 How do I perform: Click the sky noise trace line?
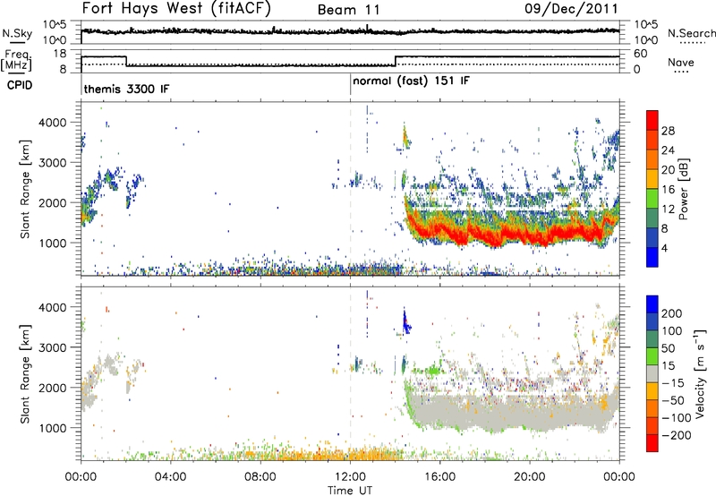[350, 31]
